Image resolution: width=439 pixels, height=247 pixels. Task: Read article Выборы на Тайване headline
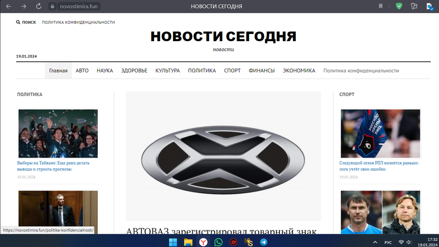click(53, 166)
